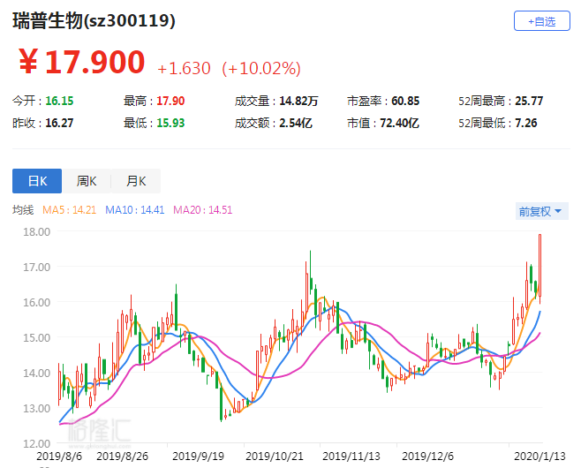Click the 成交量 volume 14.82万
Screen dimensions: 581x468
point(298,101)
